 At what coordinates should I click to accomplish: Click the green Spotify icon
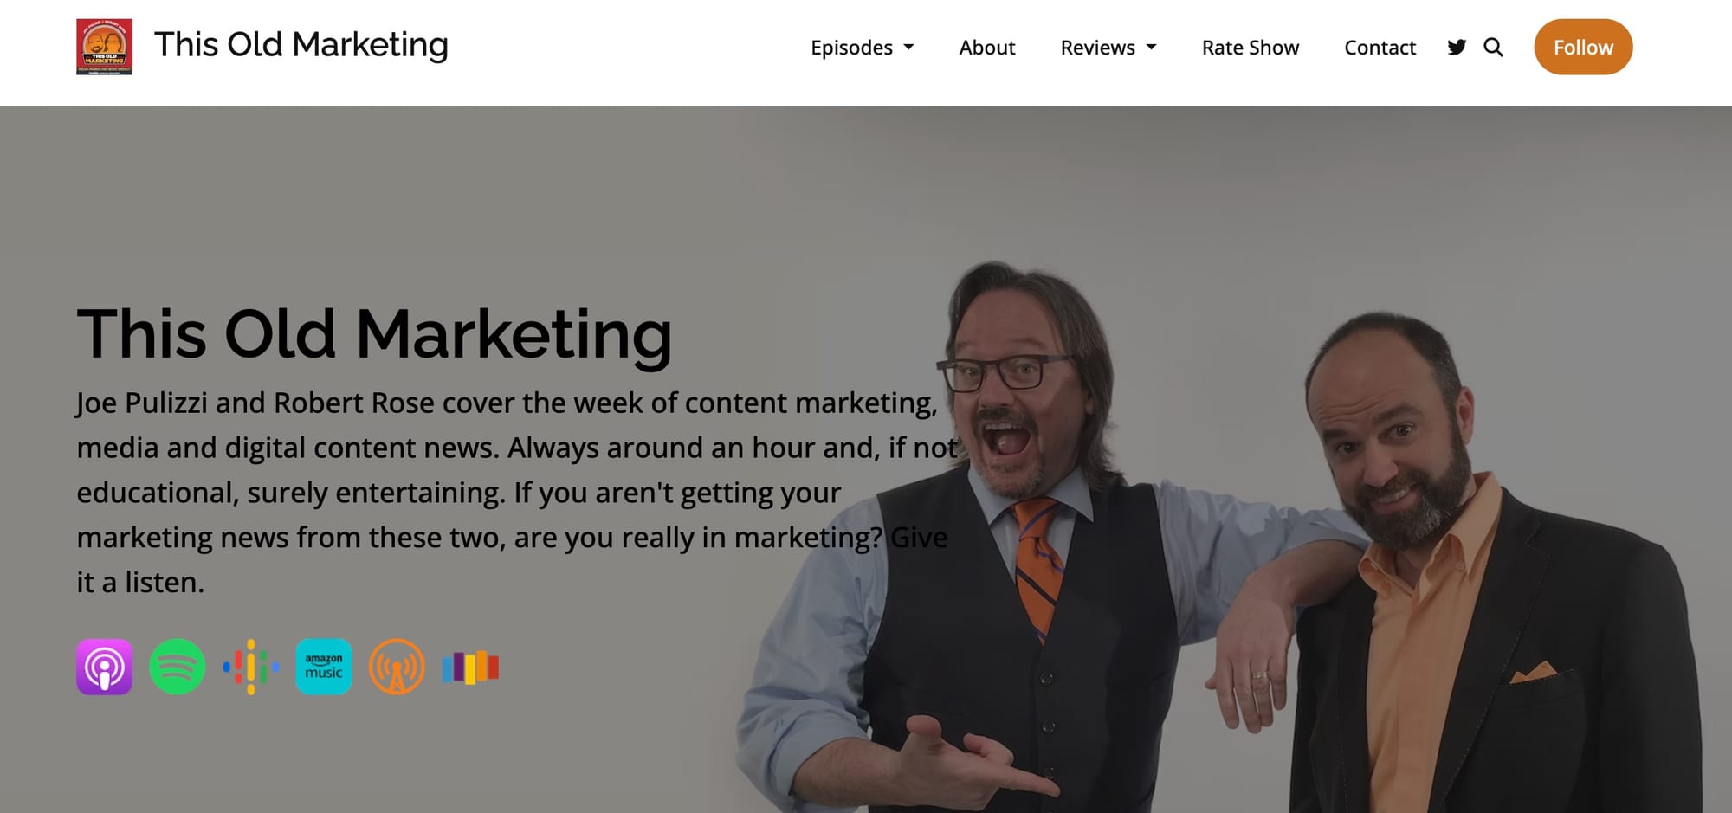pos(178,667)
